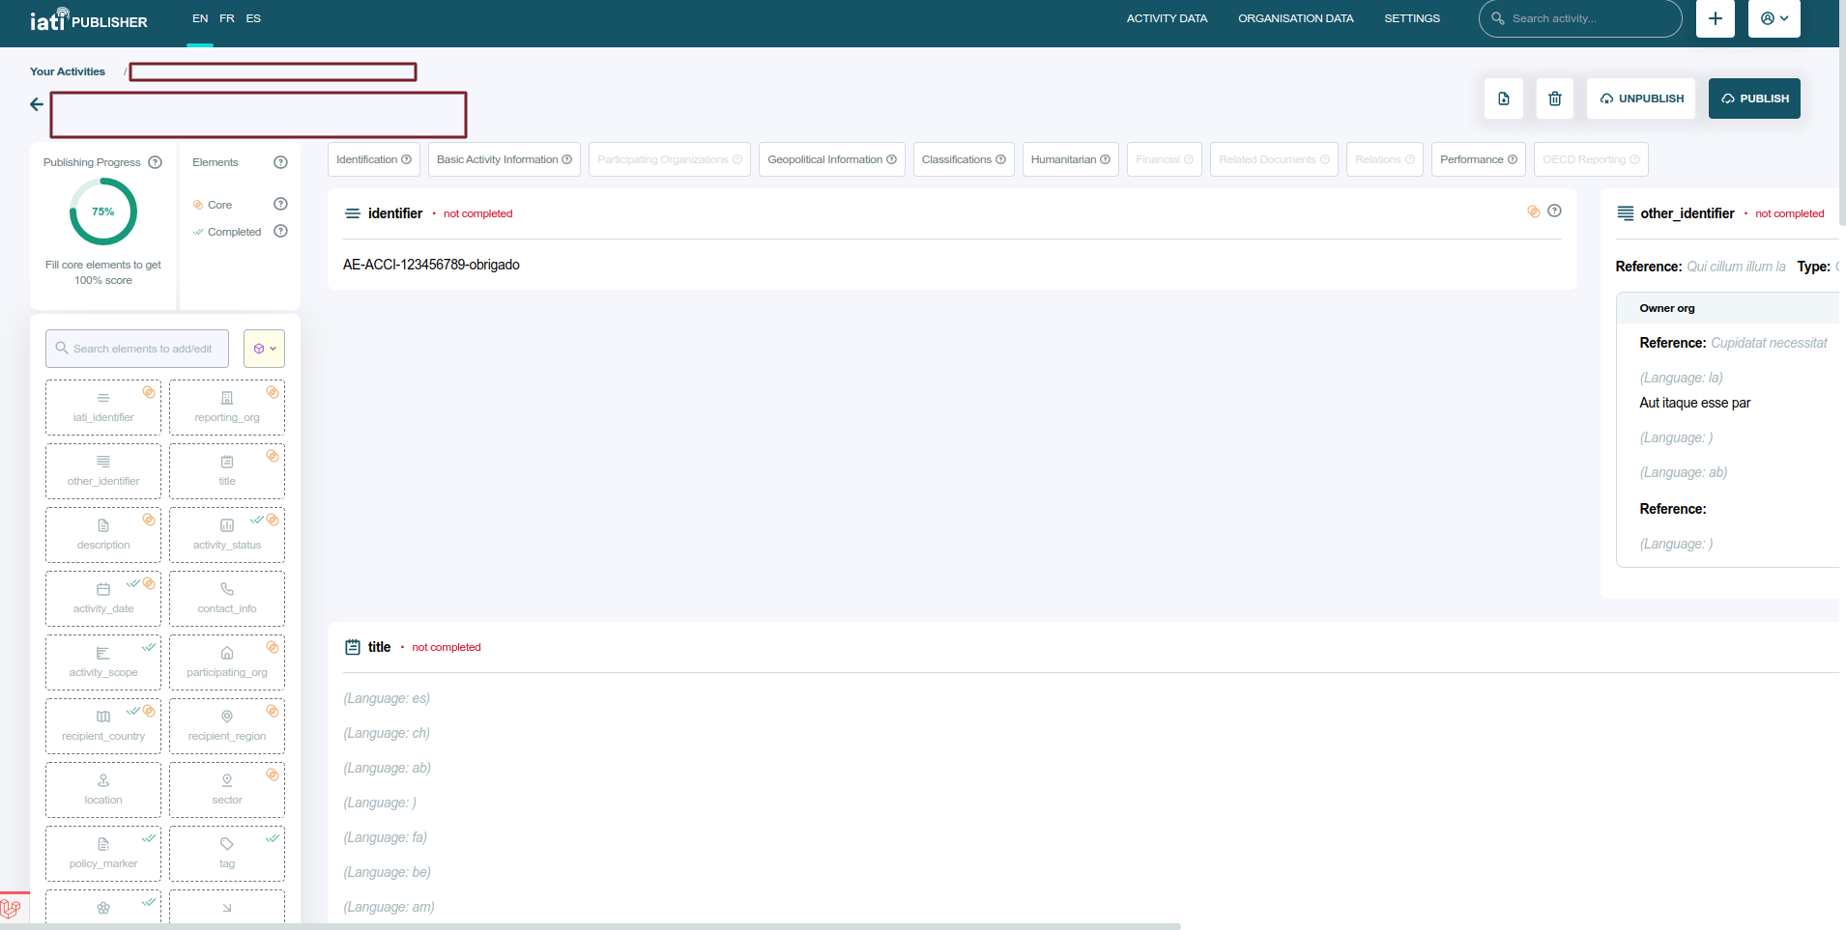Click core badge icon in identifier card

(x=1533, y=211)
